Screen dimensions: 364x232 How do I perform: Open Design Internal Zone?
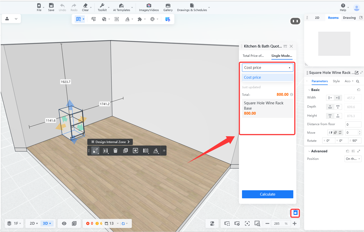pyautogui.click(x=110, y=142)
